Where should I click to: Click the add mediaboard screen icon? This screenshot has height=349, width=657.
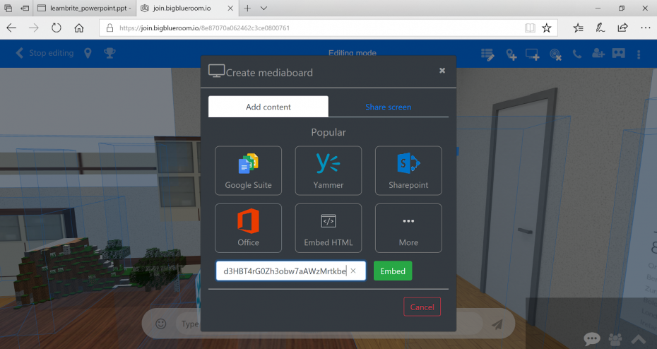pyautogui.click(x=533, y=54)
